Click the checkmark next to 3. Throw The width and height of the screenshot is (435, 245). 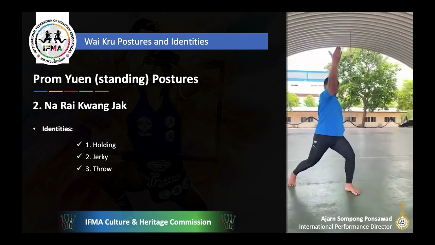pyautogui.click(x=80, y=168)
